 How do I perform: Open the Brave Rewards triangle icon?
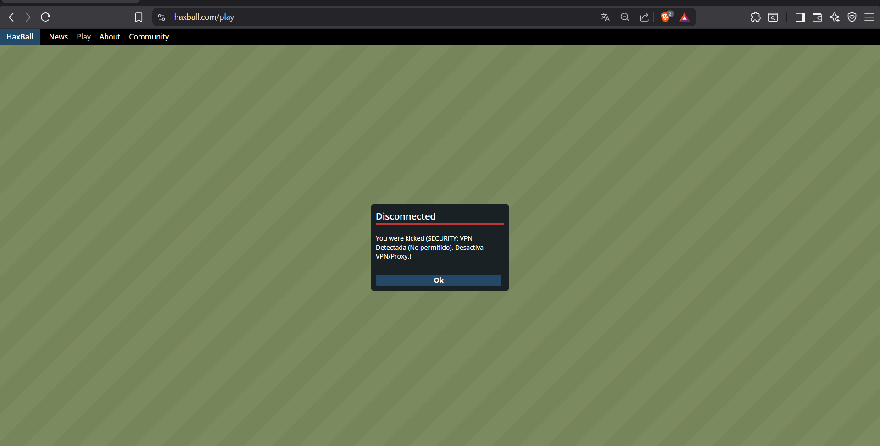pos(685,17)
